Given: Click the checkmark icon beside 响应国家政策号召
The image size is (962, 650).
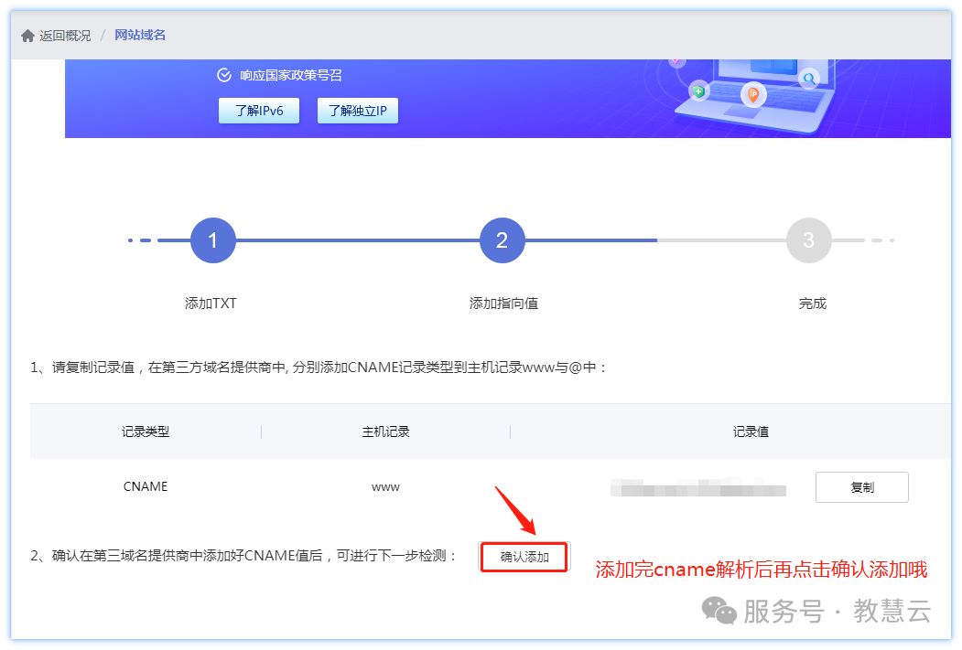Looking at the screenshot, I should (224, 75).
